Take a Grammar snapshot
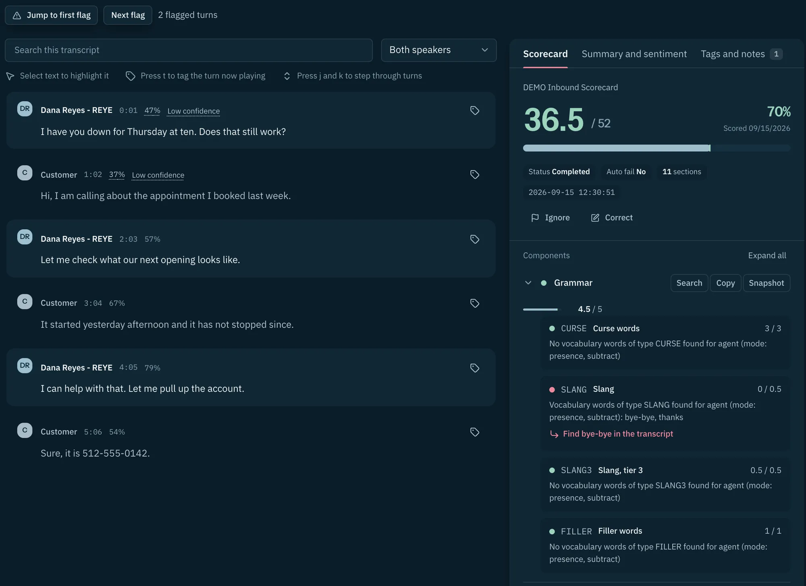806x586 pixels. [767, 283]
